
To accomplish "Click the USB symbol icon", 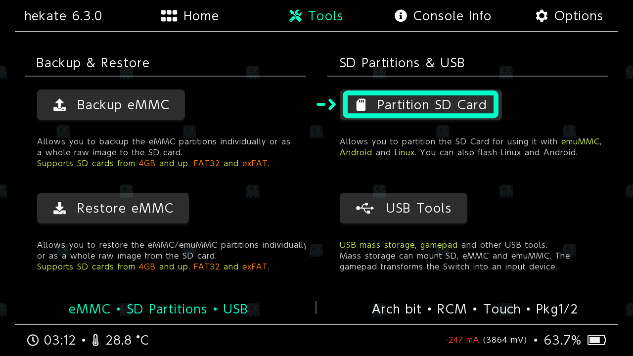I will click(x=365, y=208).
